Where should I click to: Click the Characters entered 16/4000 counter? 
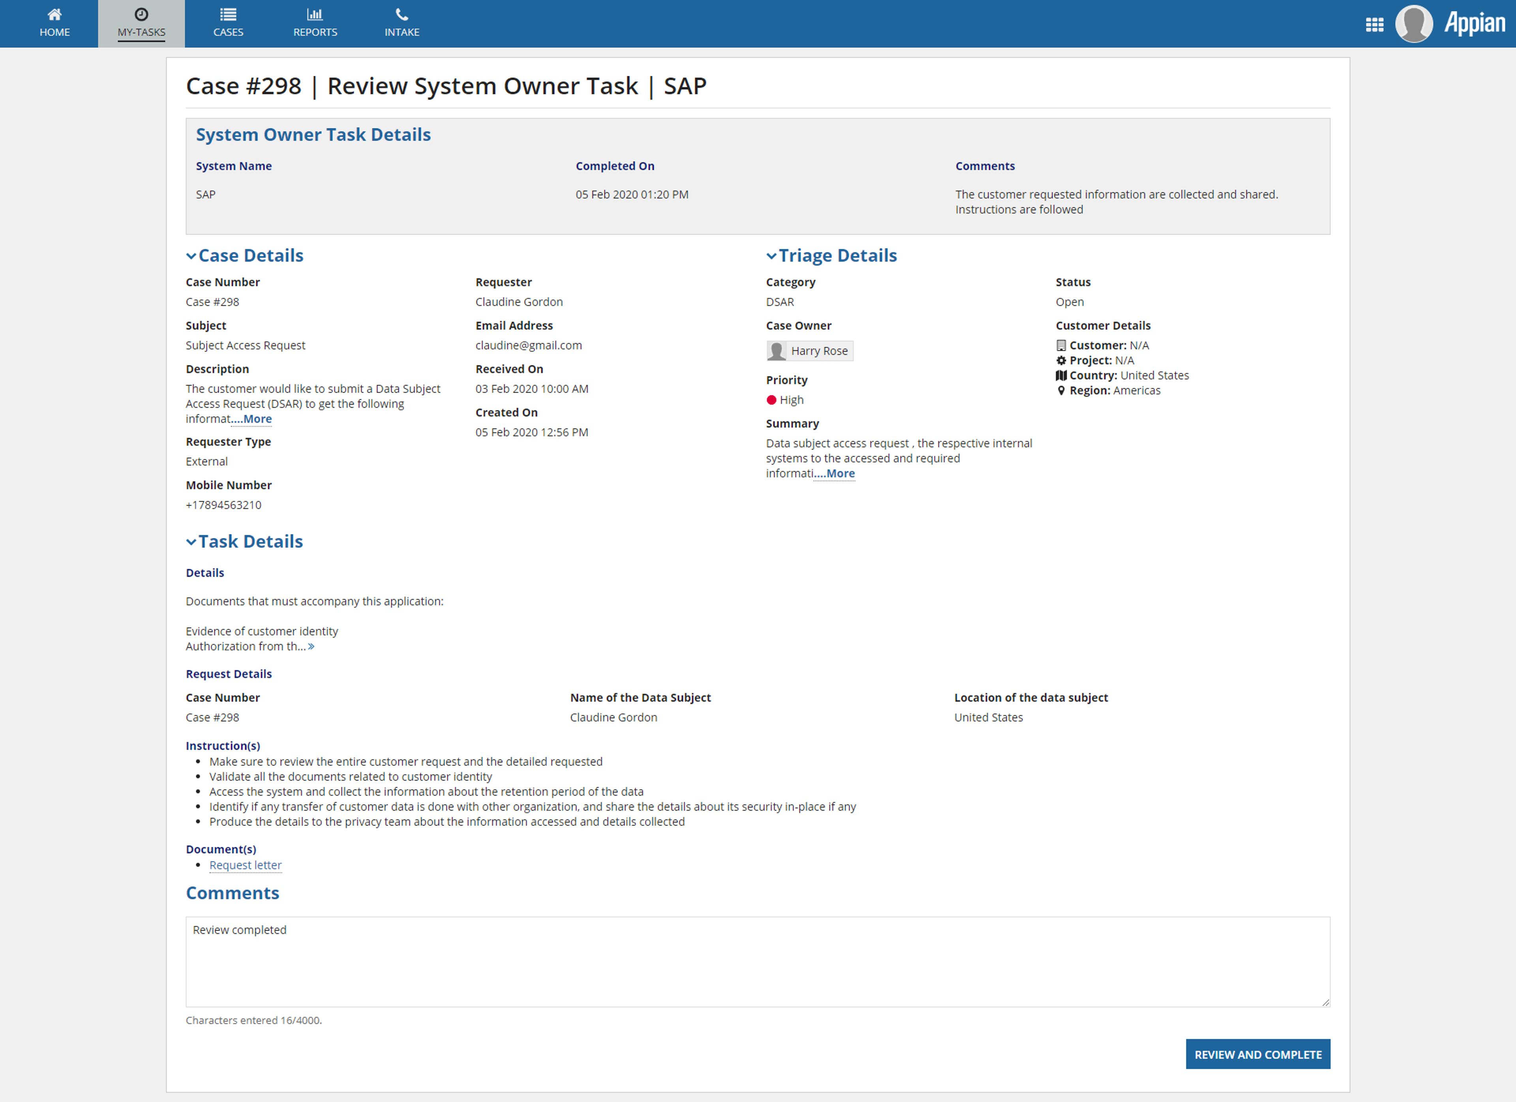pos(253,1020)
